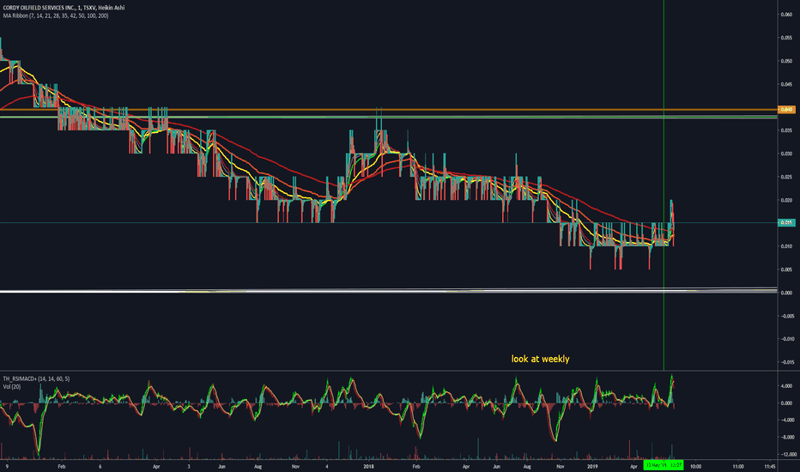Click the 10:00 time axis label
The image size is (800, 472).
tap(695, 466)
